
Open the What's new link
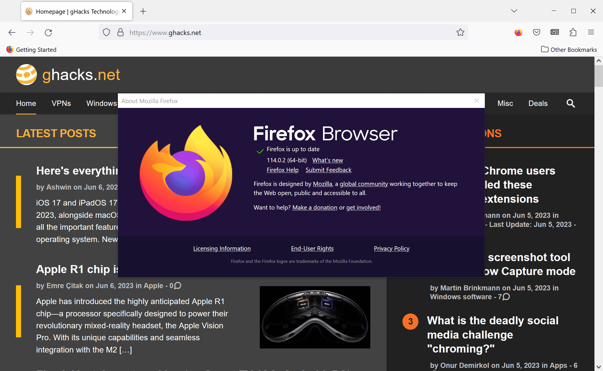(328, 160)
